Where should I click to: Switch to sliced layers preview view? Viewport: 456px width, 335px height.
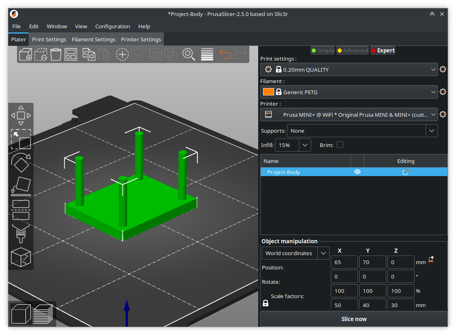tap(43, 314)
